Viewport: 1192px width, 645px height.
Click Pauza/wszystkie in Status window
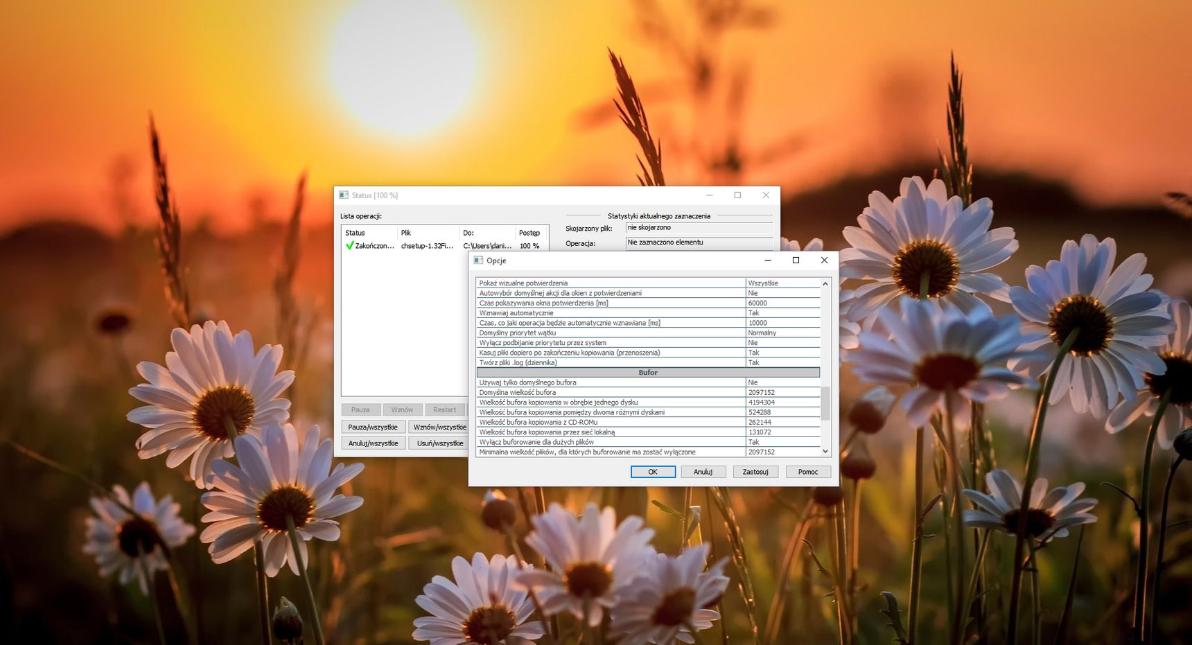pyautogui.click(x=373, y=427)
